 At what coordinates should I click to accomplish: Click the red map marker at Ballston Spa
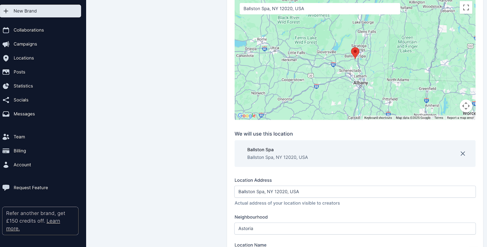coord(355,53)
